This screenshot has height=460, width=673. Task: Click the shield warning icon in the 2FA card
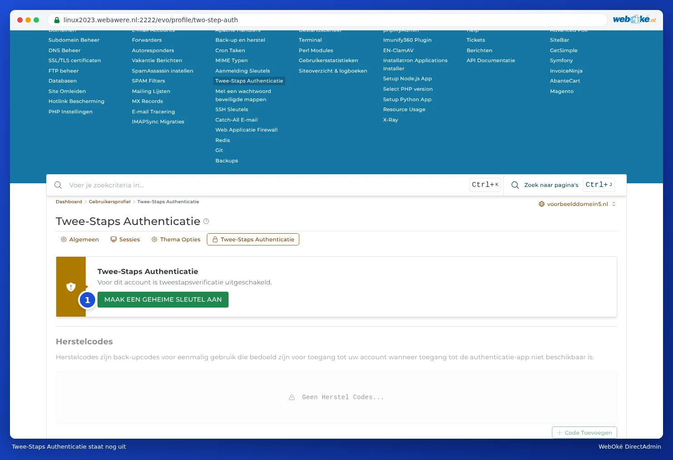point(71,287)
